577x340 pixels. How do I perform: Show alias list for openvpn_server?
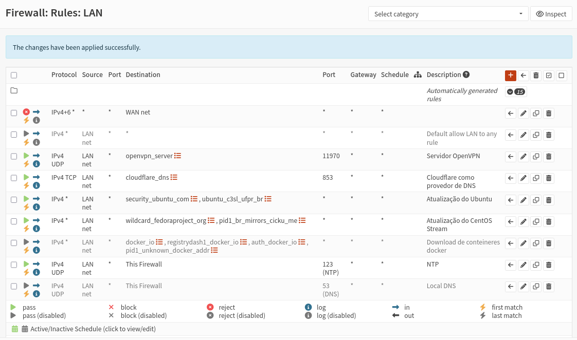coord(177,156)
